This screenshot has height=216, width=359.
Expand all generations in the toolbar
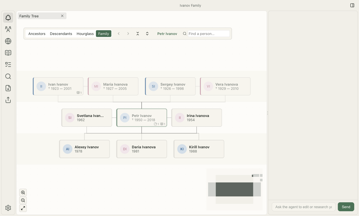[x=147, y=34]
